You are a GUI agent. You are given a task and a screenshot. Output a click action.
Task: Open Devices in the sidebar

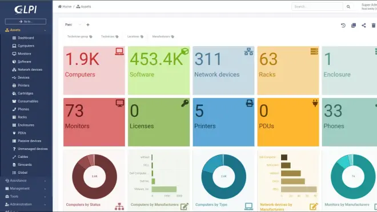click(x=21, y=78)
